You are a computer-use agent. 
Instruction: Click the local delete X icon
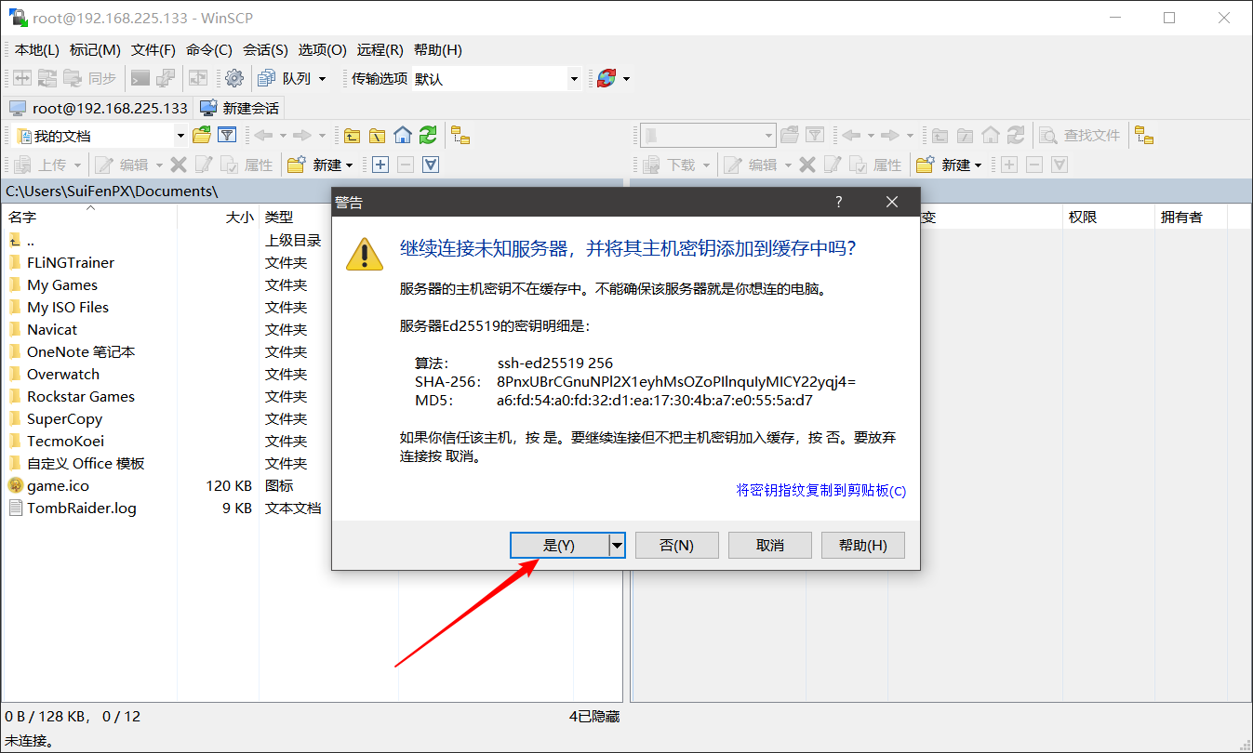(x=179, y=165)
